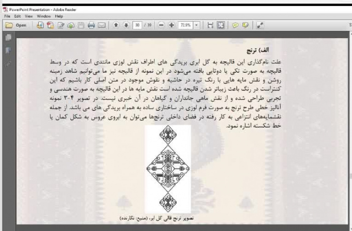Click the email envelope icon
The image size is (352, 231).
pos(102,25)
